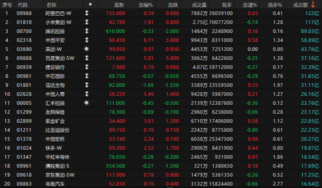The height and width of the screenshot is (188, 322).
Task: Sort by the 代码 column header
Action: [23, 5]
